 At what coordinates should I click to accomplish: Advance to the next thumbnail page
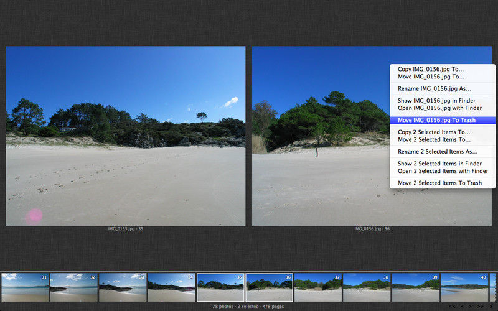tap(471, 307)
